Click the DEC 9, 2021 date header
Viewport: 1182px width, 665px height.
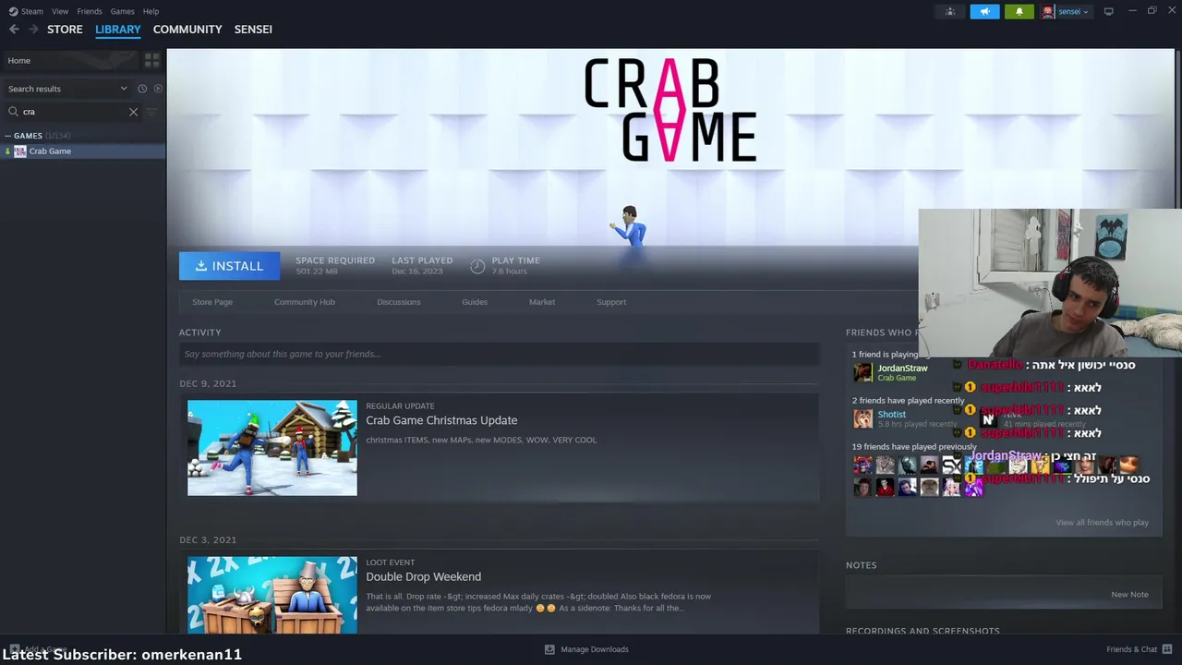[x=208, y=383]
